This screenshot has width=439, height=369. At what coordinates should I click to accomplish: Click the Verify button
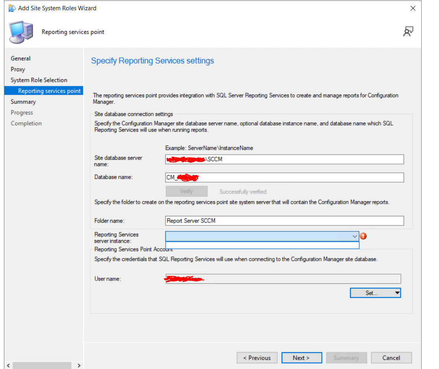pyautogui.click(x=187, y=191)
